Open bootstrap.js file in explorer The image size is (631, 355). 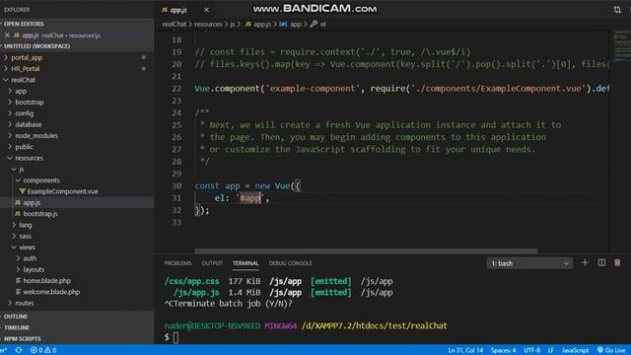click(x=40, y=214)
